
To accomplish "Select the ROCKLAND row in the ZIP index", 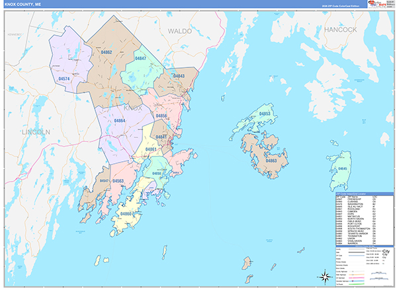I will pos(356,209).
